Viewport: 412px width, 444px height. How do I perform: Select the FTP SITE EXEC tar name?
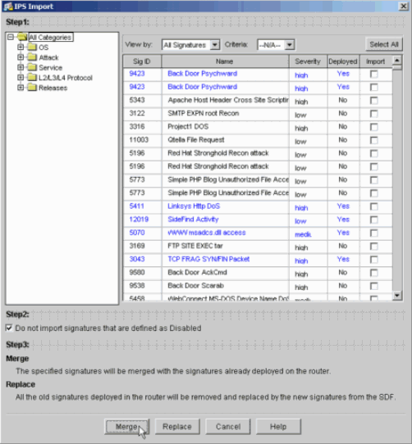click(195, 246)
